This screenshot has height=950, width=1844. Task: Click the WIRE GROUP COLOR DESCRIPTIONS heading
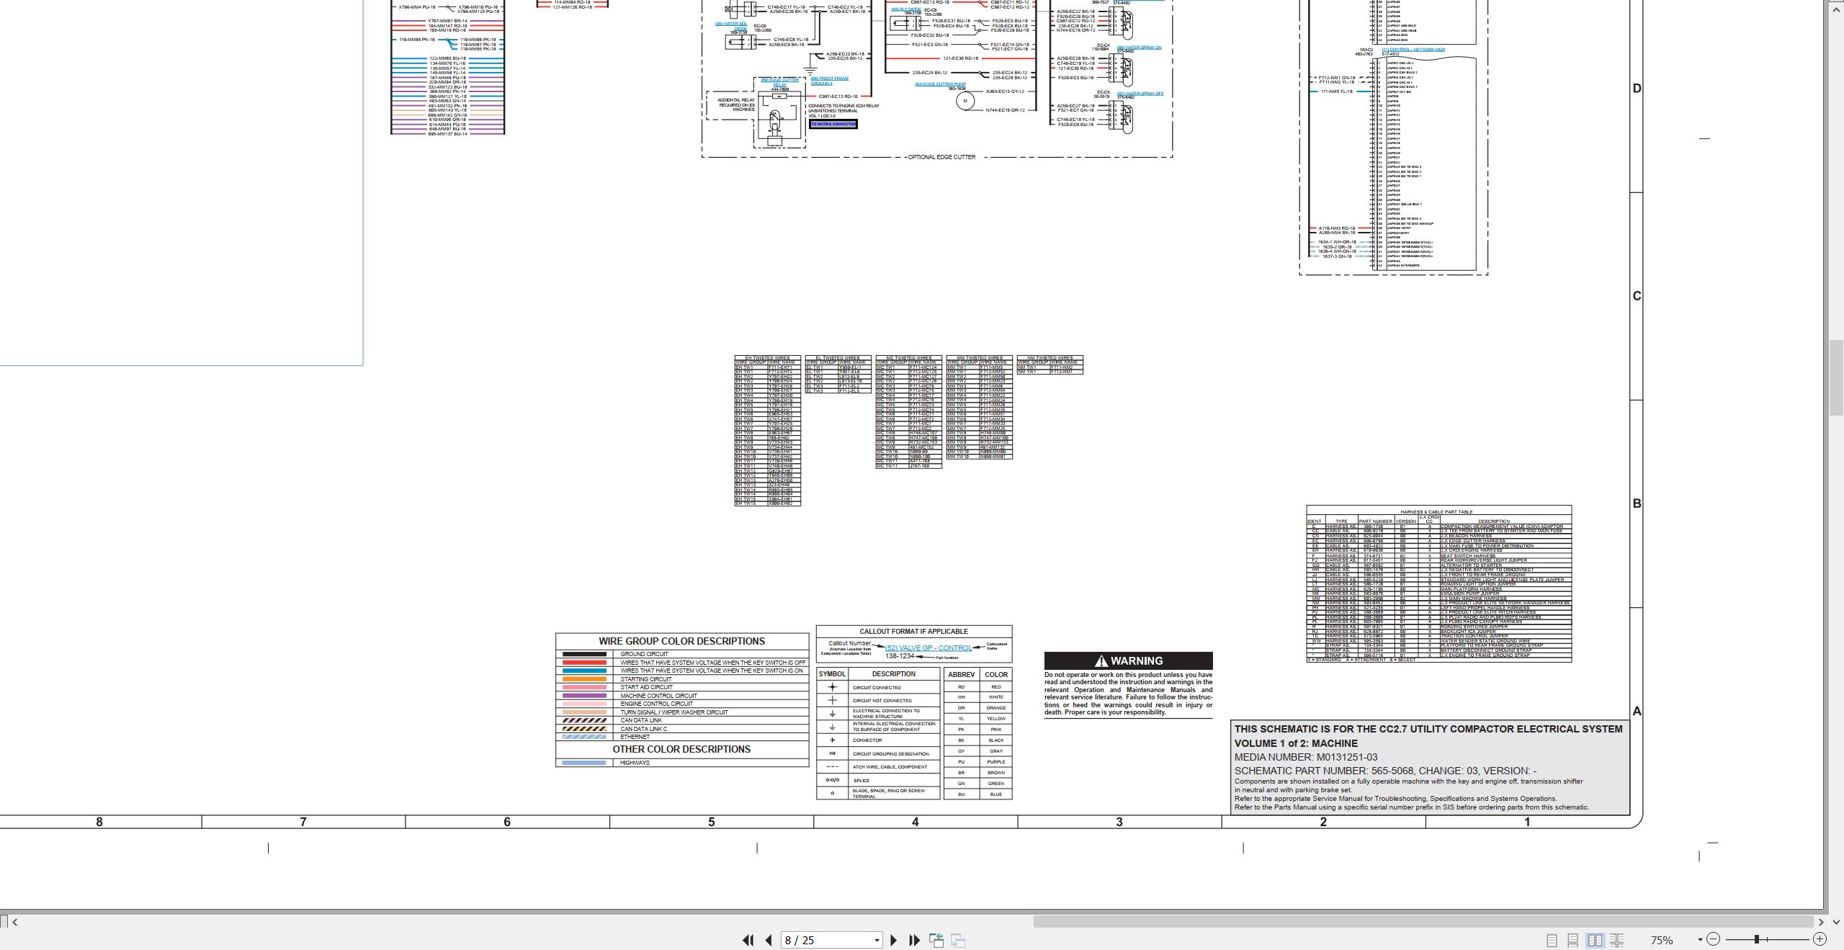pos(681,641)
